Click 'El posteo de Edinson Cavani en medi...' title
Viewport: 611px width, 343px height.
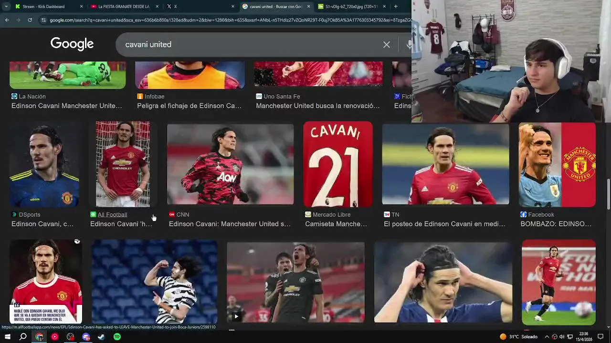point(444,224)
